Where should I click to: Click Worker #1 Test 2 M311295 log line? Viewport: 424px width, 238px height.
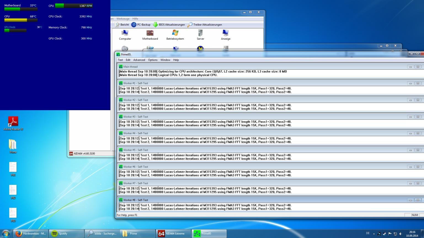click(x=205, y=92)
